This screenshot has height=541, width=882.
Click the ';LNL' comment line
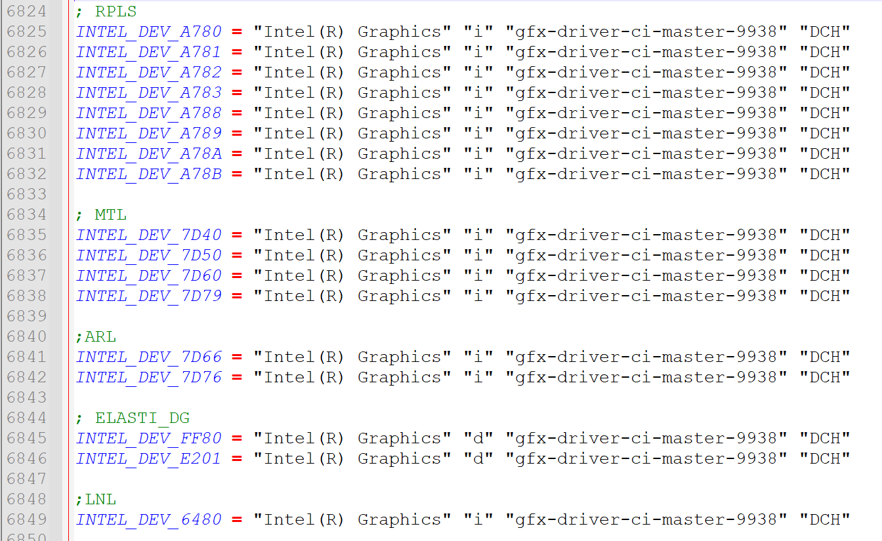click(x=96, y=499)
